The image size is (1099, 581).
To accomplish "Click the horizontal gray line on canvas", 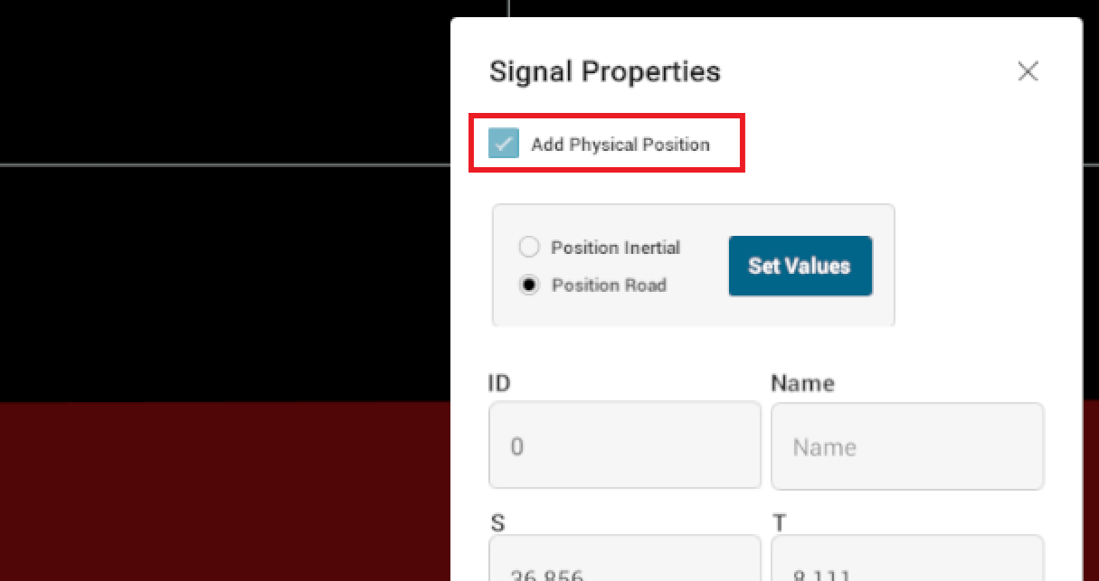I will tap(226, 165).
